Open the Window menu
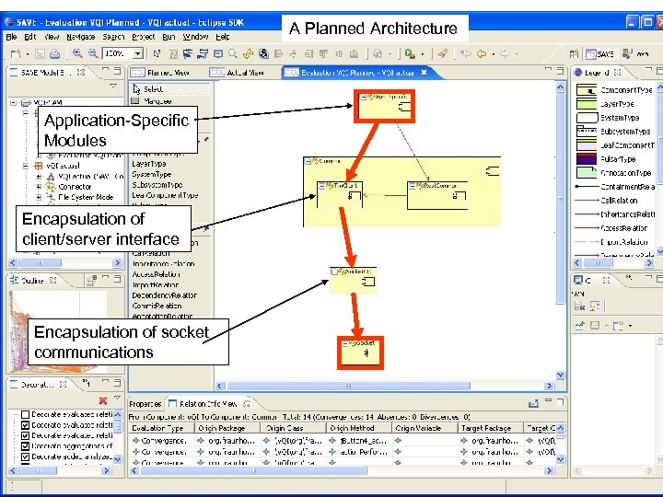 [x=195, y=37]
